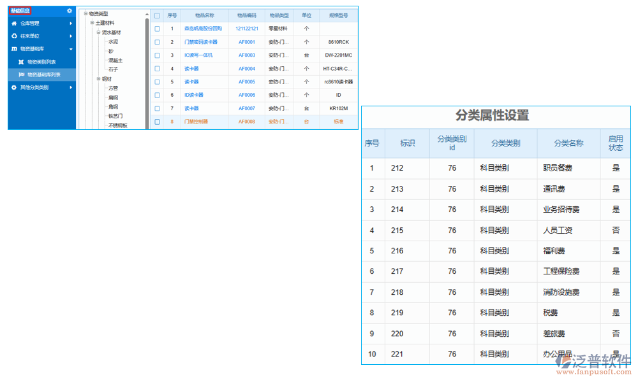The width and height of the screenshot is (638, 382).
Task: Collapse the 钢材 tree node toggle
Action: [99, 79]
